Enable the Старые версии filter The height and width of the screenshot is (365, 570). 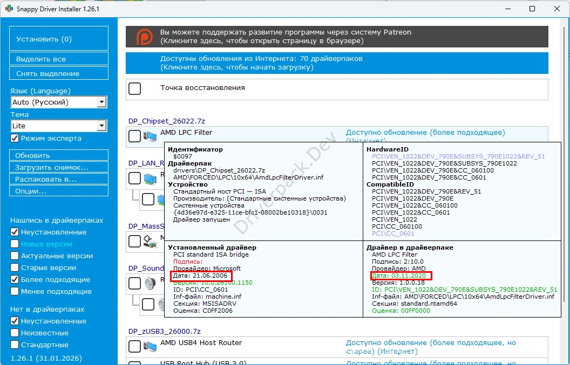click(x=15, y=267)
